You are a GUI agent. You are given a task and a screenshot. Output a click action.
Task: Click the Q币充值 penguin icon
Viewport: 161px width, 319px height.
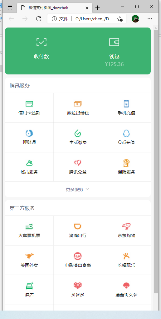126,134
